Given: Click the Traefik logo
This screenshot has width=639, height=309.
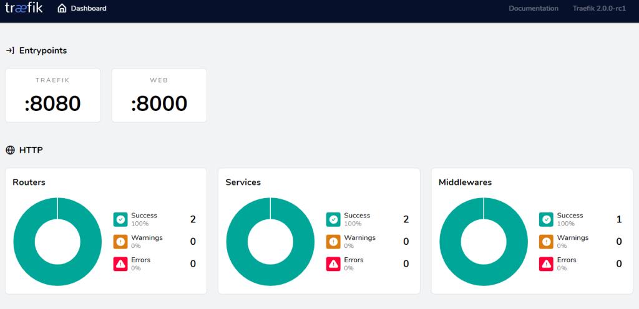Looking at the screenshot, I should [24, 7].
